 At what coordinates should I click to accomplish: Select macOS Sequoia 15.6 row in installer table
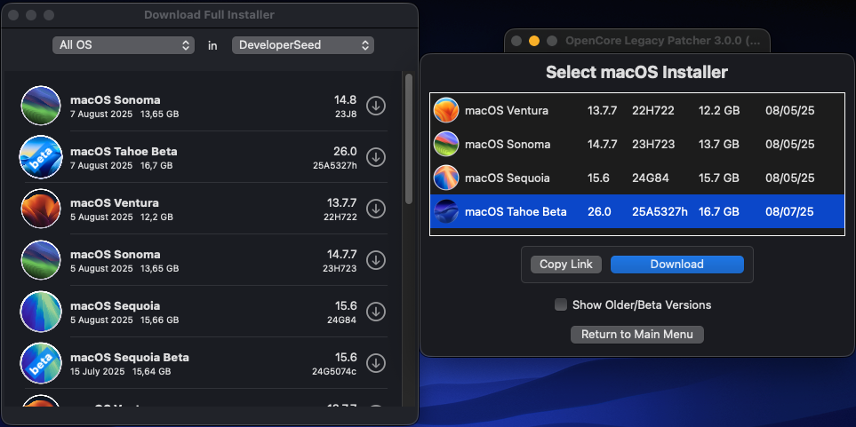coord(637,178)
